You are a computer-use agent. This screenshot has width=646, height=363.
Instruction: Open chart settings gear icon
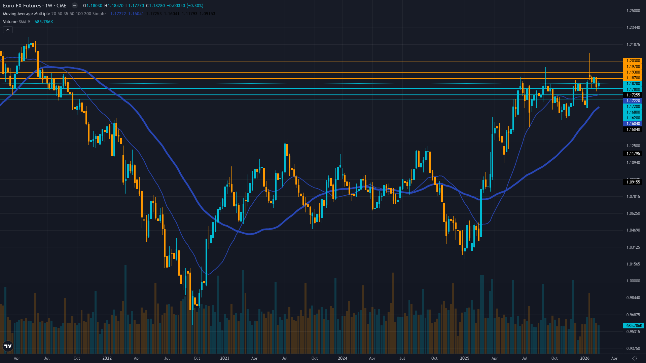pyautogui.click(x=635, y=358)
